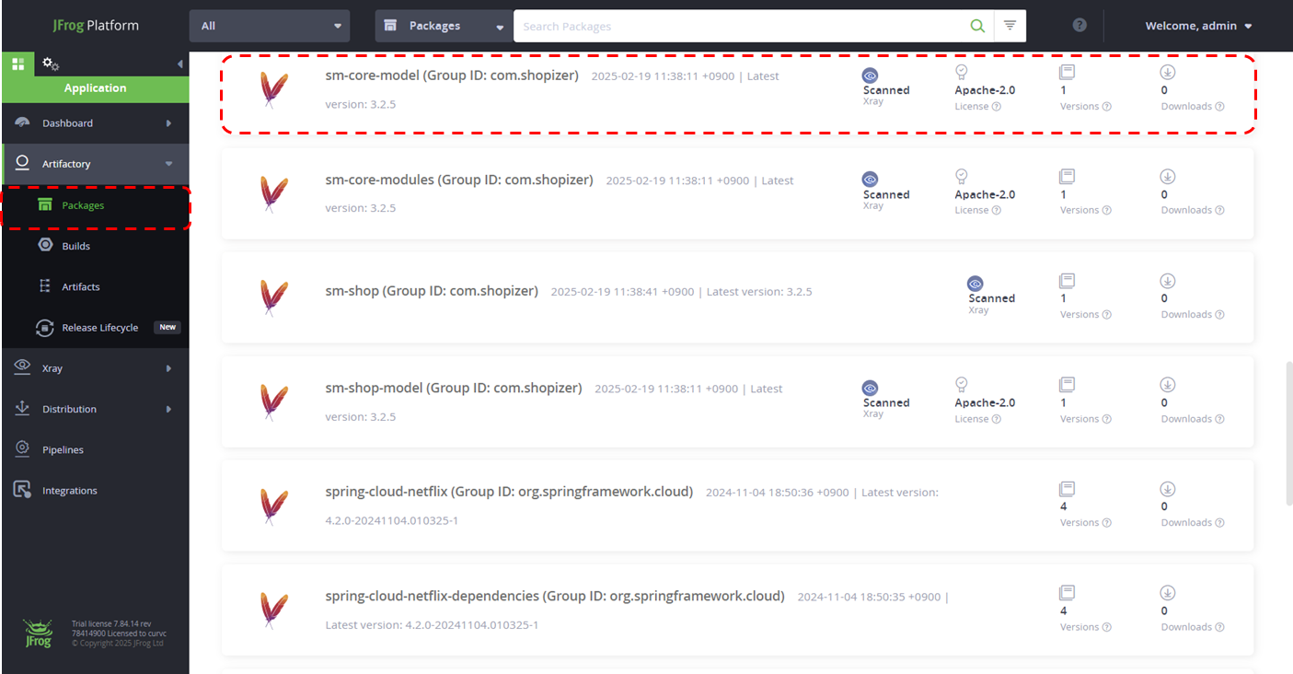Click the Pipelines icon in sidebar
This screenshot has height=674, width=1293.
[23, 449]
